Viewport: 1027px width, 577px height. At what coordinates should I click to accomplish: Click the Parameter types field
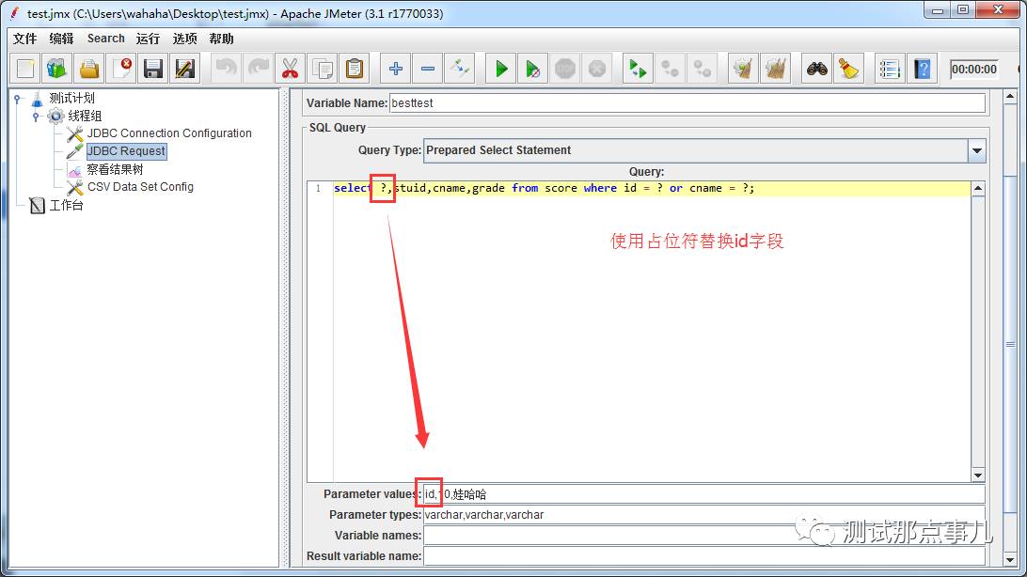click(704, 515)
